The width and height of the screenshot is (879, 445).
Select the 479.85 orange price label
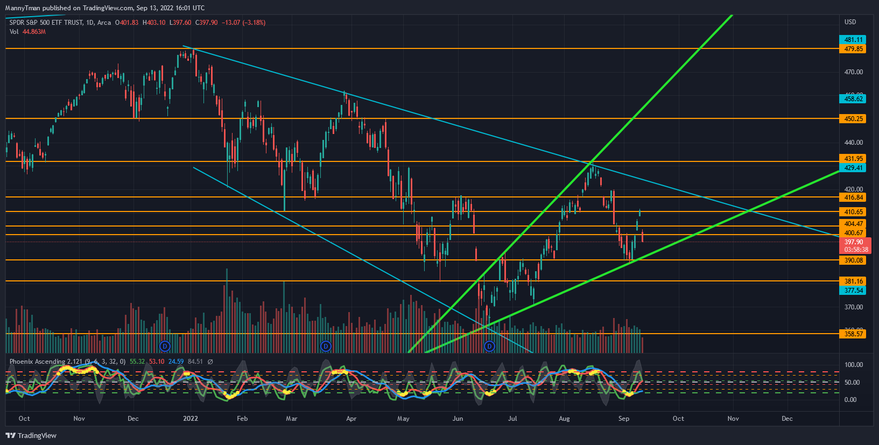tap(853, 49)
